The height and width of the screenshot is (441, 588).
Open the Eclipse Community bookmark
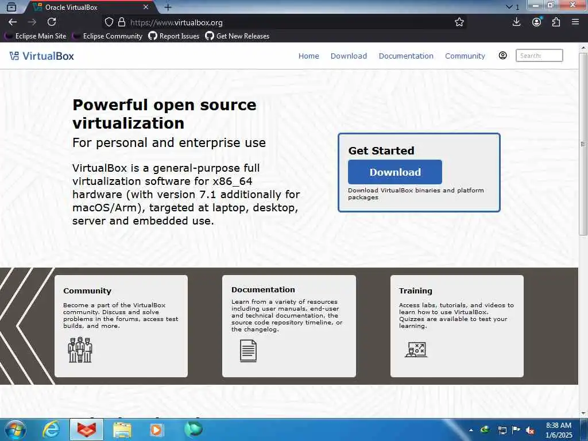tap(107, 36)
